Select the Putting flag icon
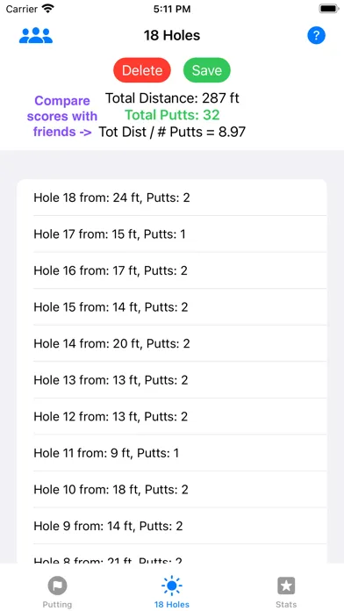Screen dimensions: 344x611 [57, 586]
